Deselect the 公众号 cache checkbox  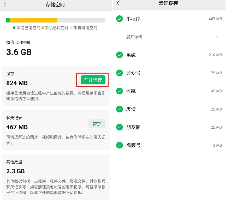pyautogui.click(x=120, y=73)
